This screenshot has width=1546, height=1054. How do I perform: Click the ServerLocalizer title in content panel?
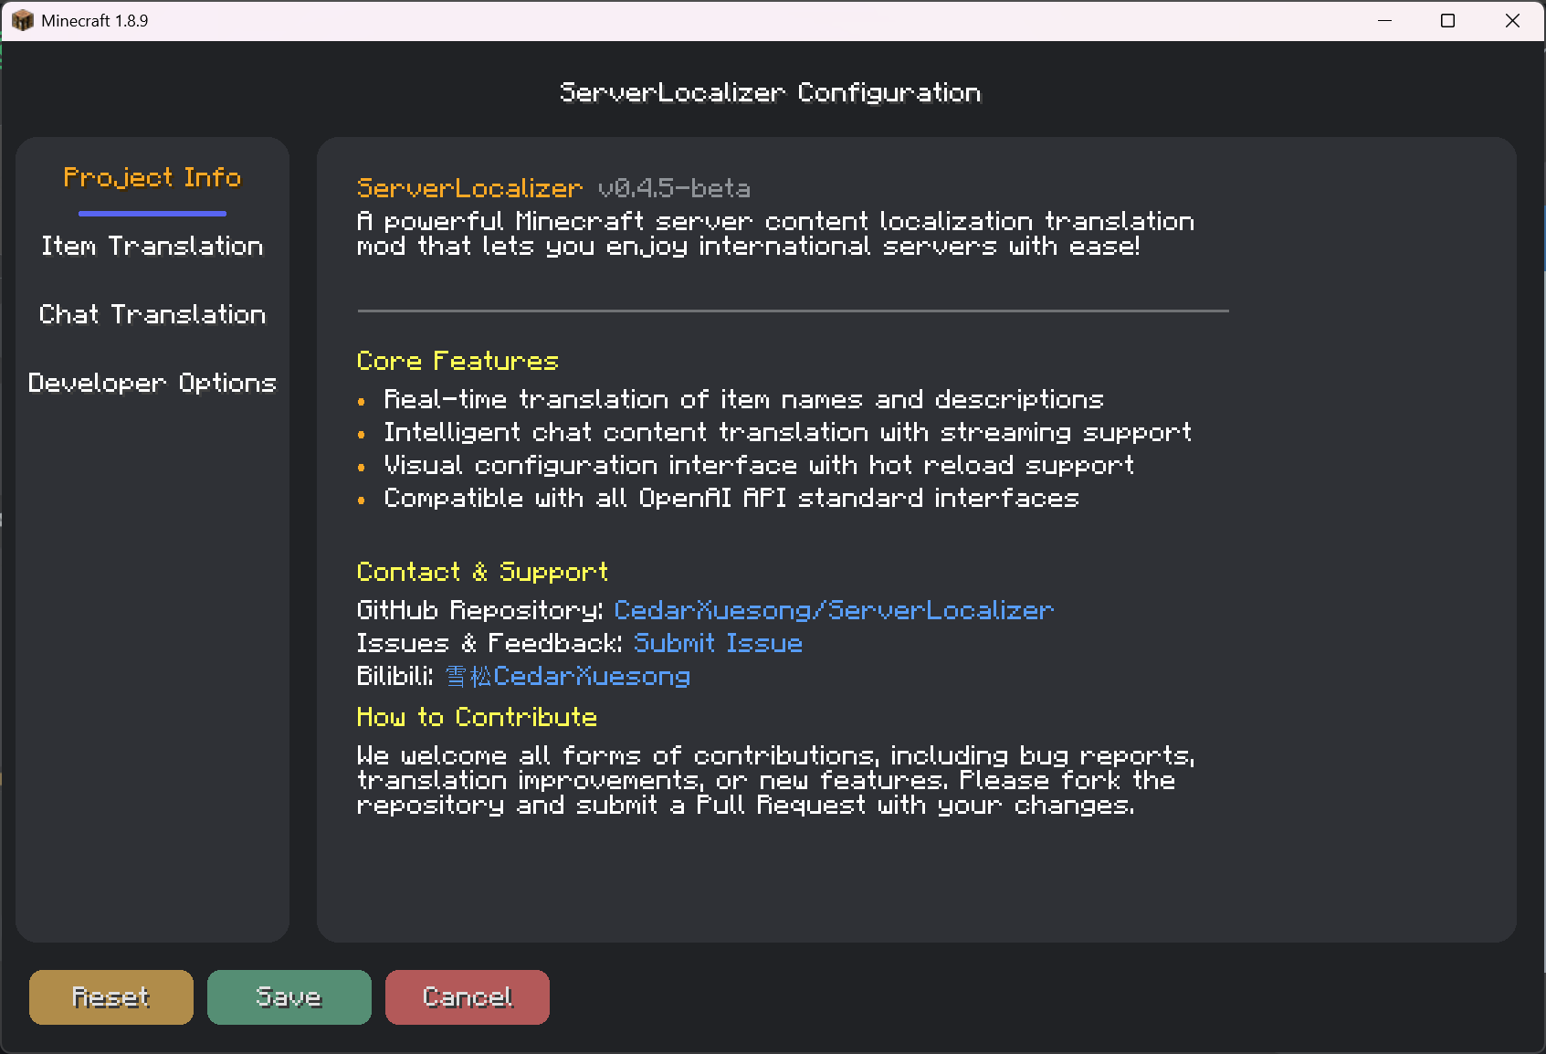469,188
